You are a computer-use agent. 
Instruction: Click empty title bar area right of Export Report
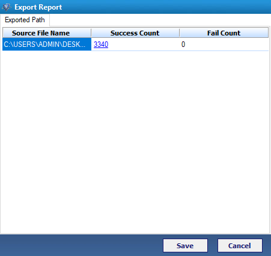pyautogui.click(x=166, y=7)
